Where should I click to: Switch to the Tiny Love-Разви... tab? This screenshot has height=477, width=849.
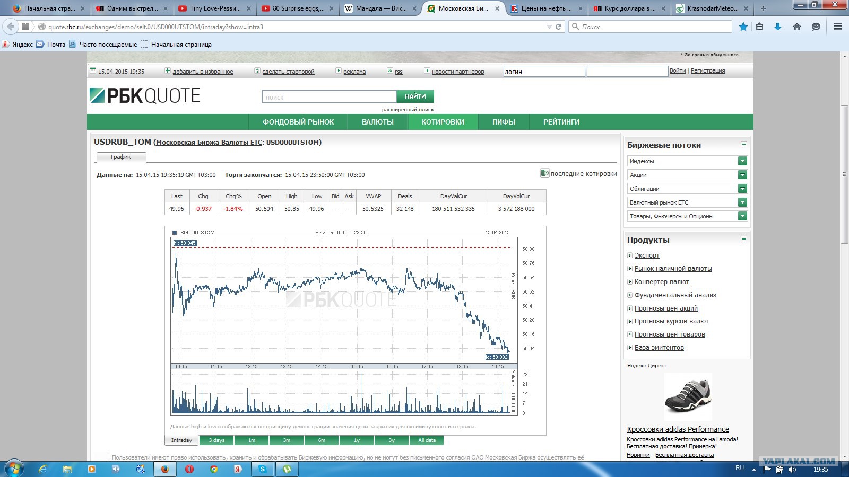coord(214,8)
